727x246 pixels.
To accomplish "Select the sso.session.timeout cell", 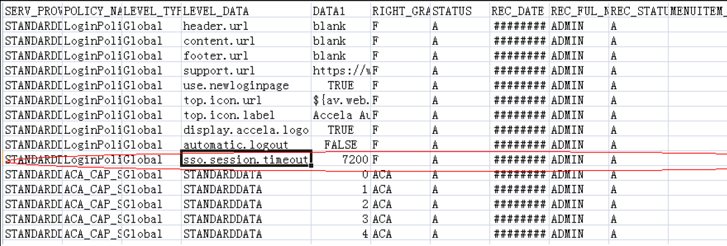I will pos(246,159).
